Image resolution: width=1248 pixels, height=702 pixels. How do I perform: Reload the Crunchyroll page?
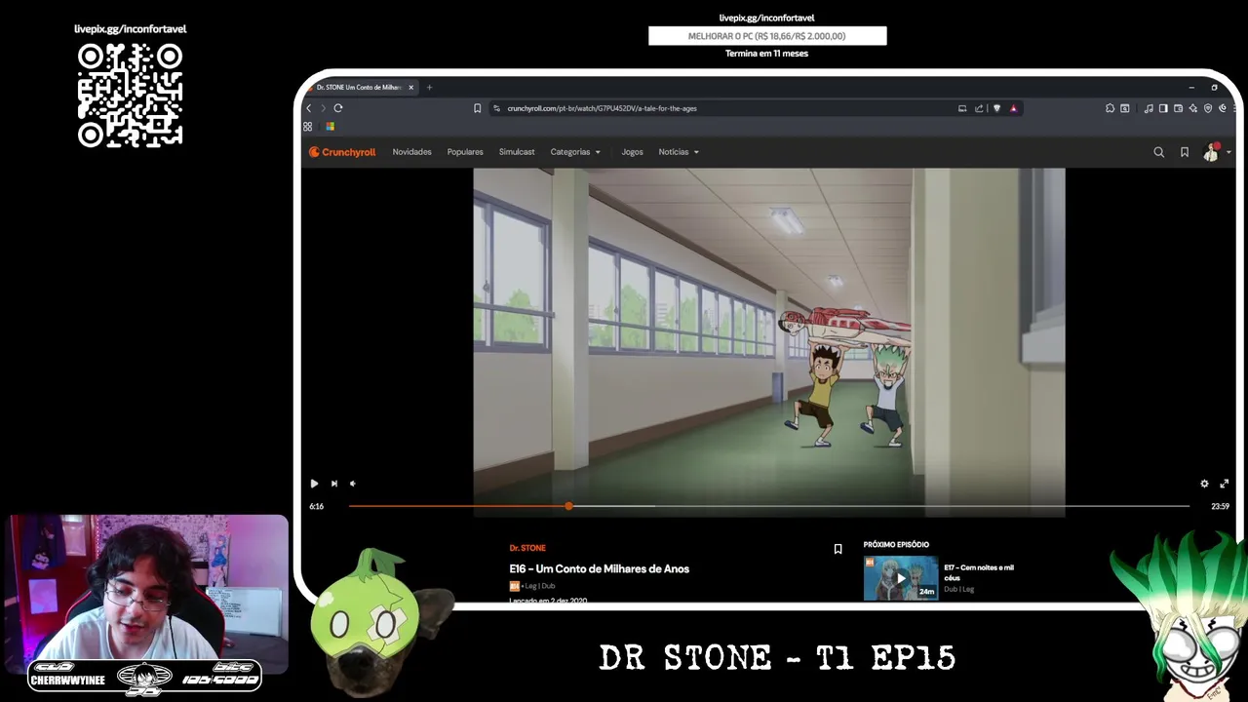[x=338, y=108]
